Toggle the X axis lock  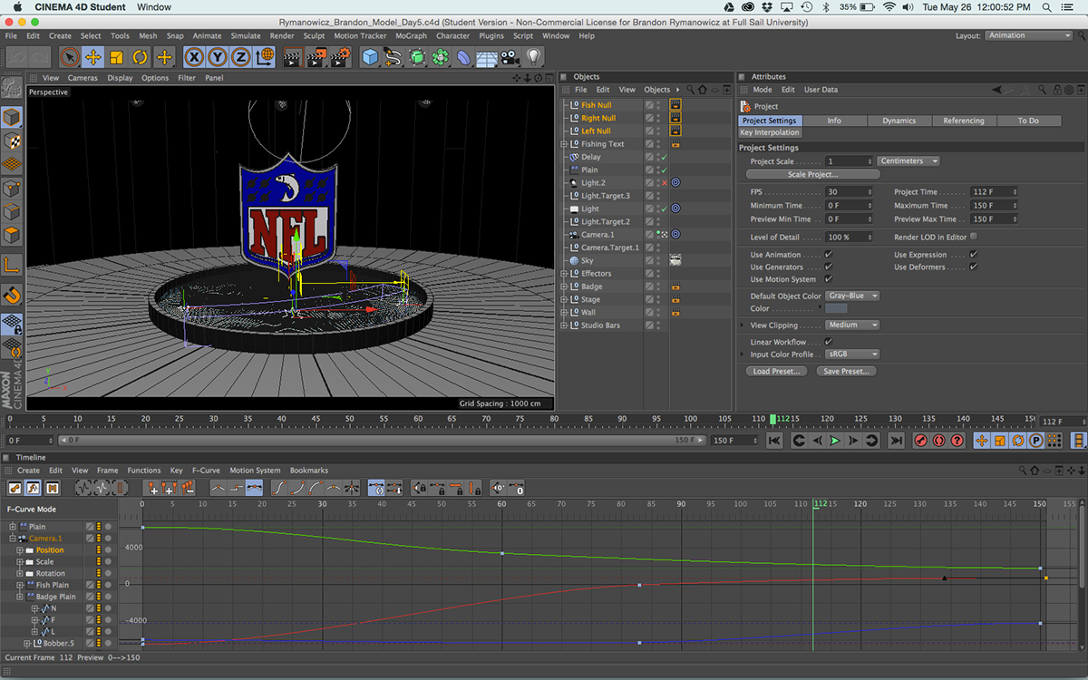[194, 57]
